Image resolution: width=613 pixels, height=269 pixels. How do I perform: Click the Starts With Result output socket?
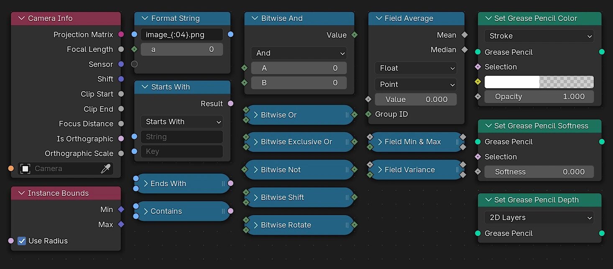pyautogui.click(x=231, y=103)
